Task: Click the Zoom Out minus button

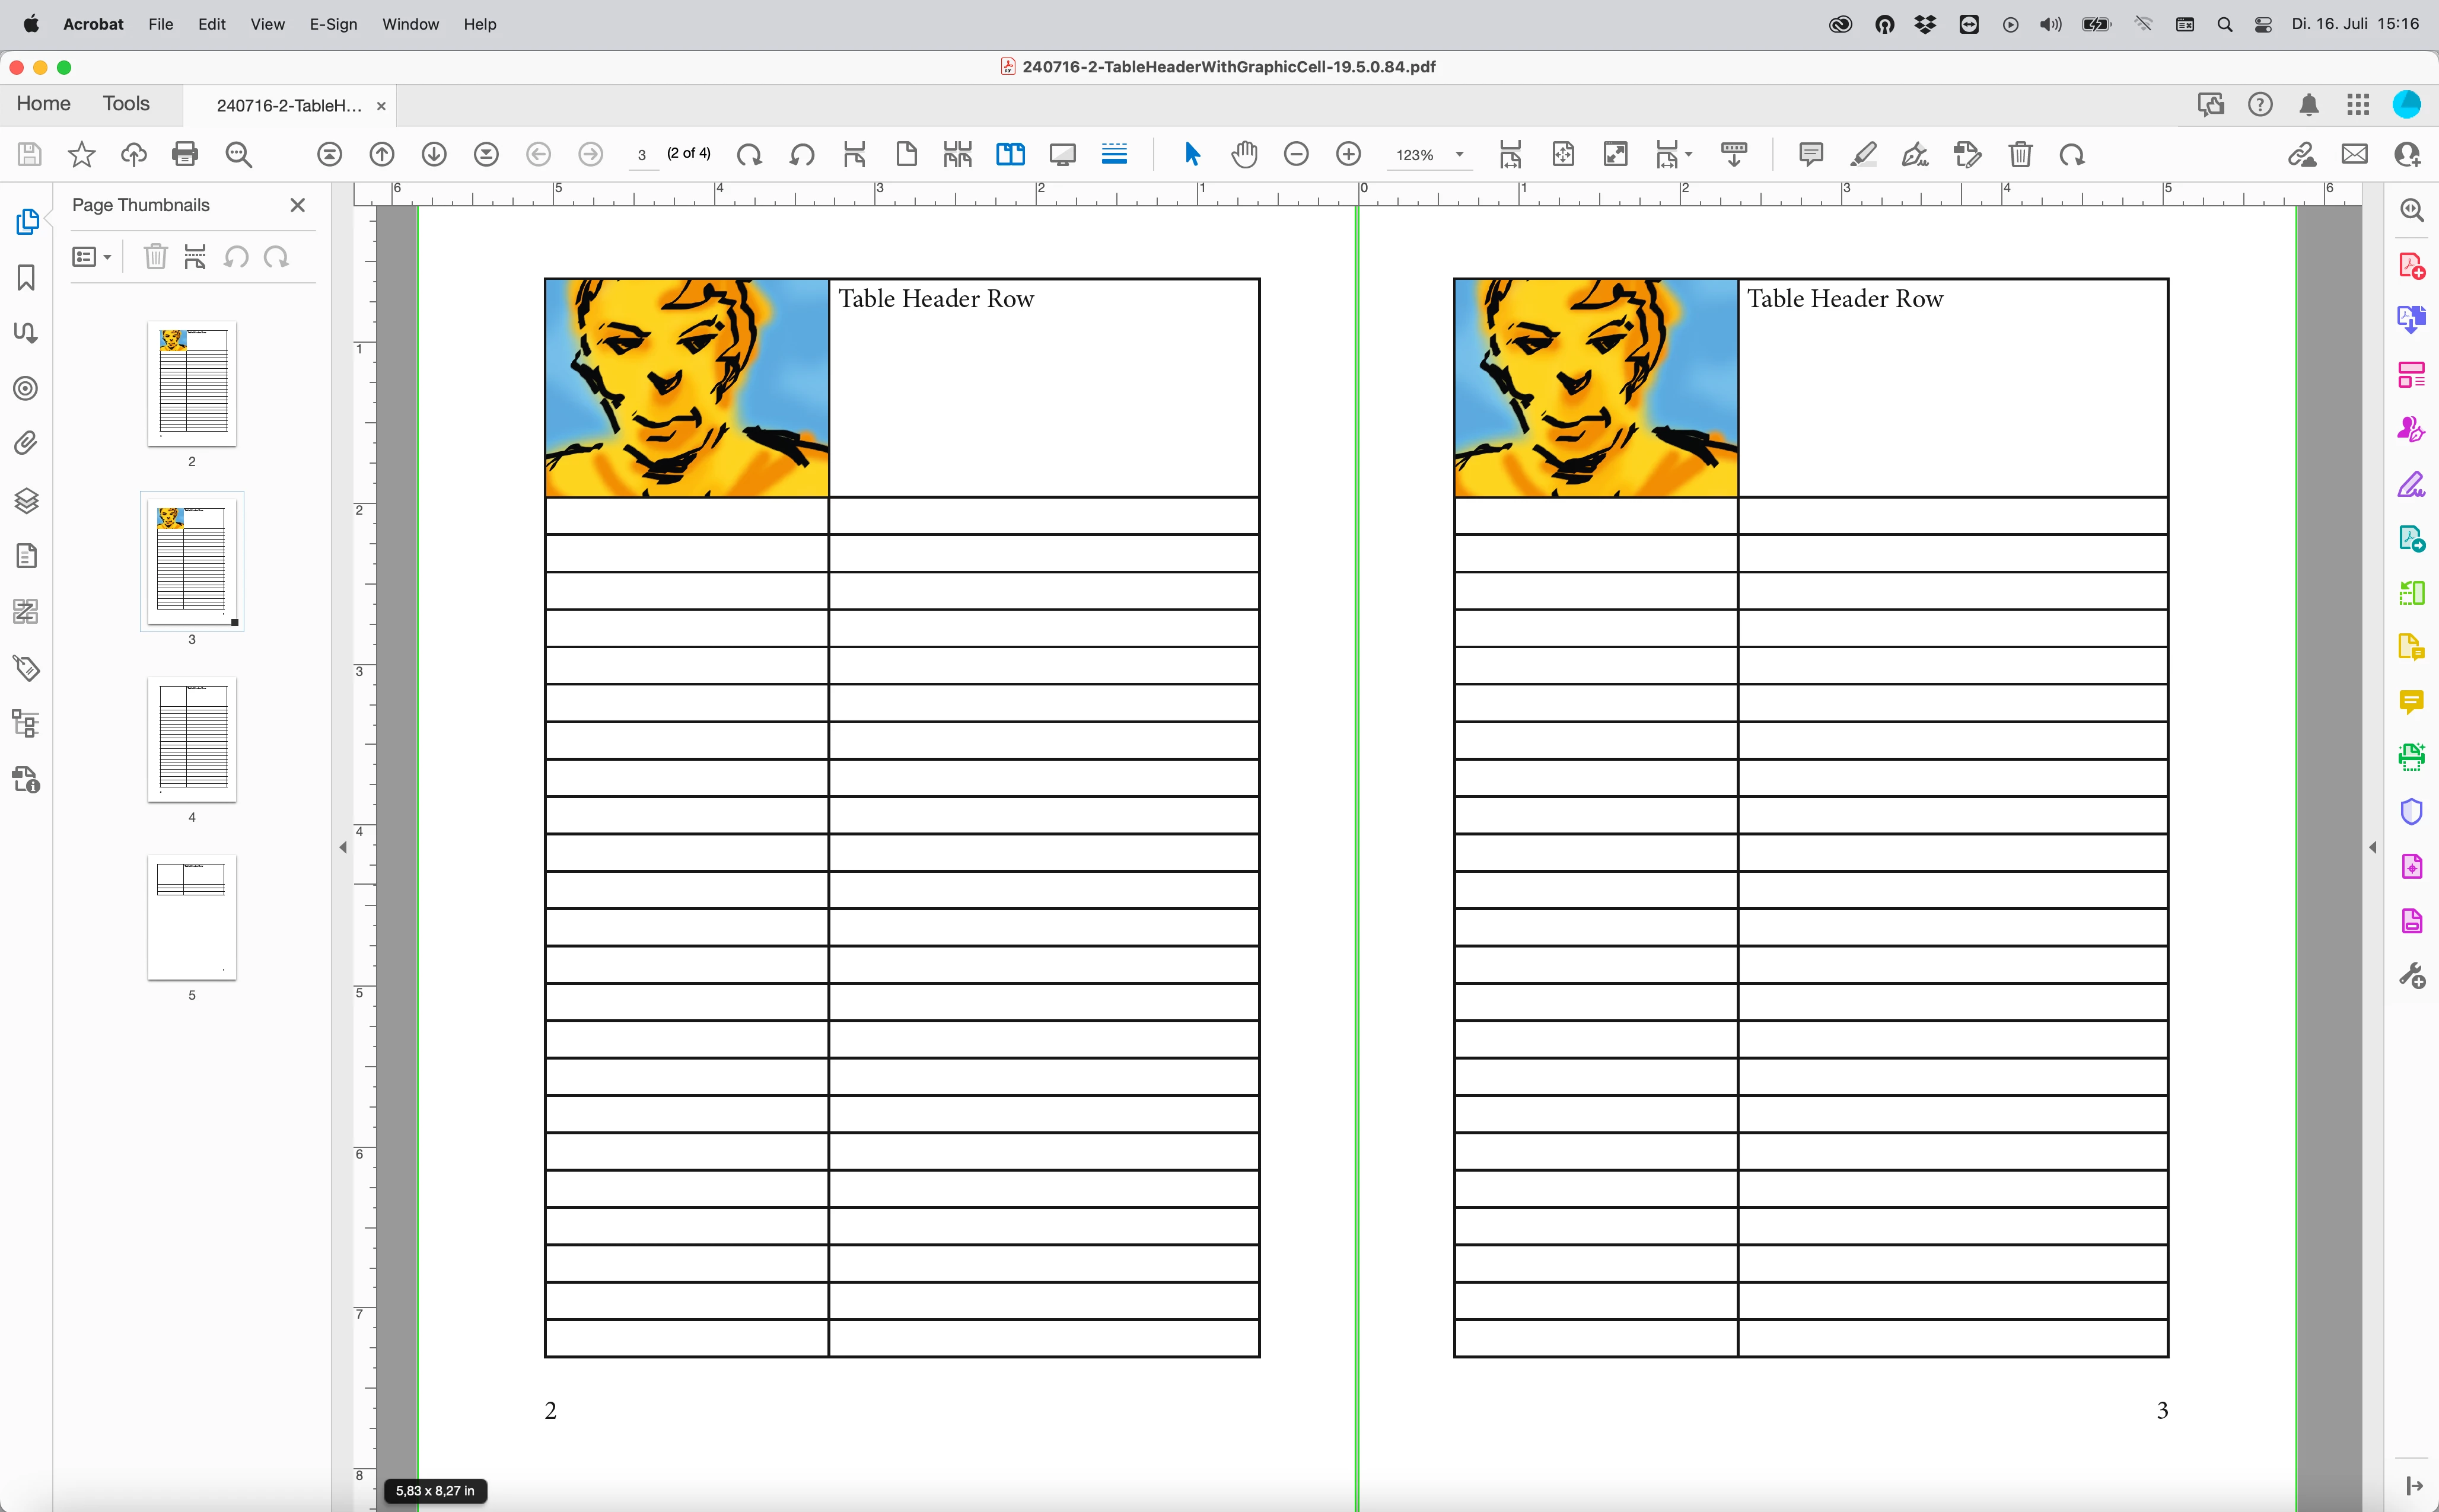Action: coord(1295,154)
